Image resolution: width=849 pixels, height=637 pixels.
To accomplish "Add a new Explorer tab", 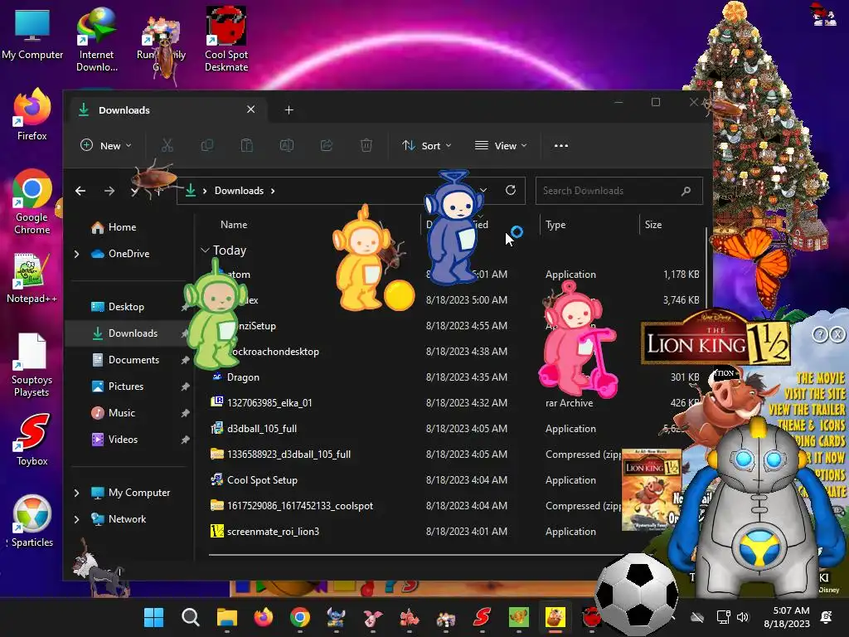I will (289, 110).
